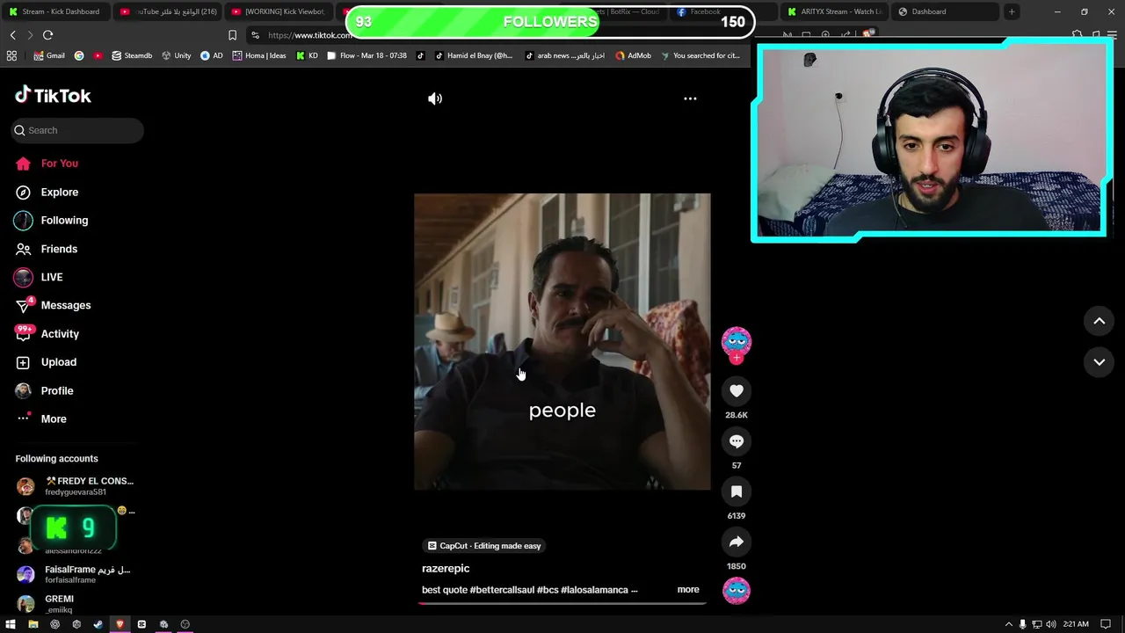Screen dimensions: 1125x633
Task: Open the Unity bookmark
Action: tap(176, 55)
